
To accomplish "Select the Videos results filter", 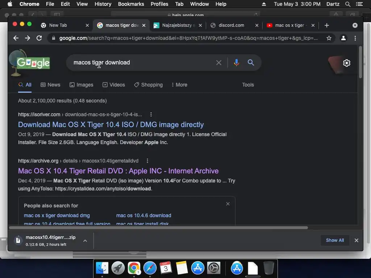I will point(113,85).
